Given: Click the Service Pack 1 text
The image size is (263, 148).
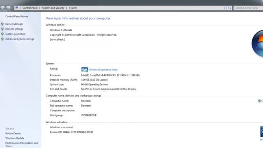Looking at the screenshot, I should [58, 39].
